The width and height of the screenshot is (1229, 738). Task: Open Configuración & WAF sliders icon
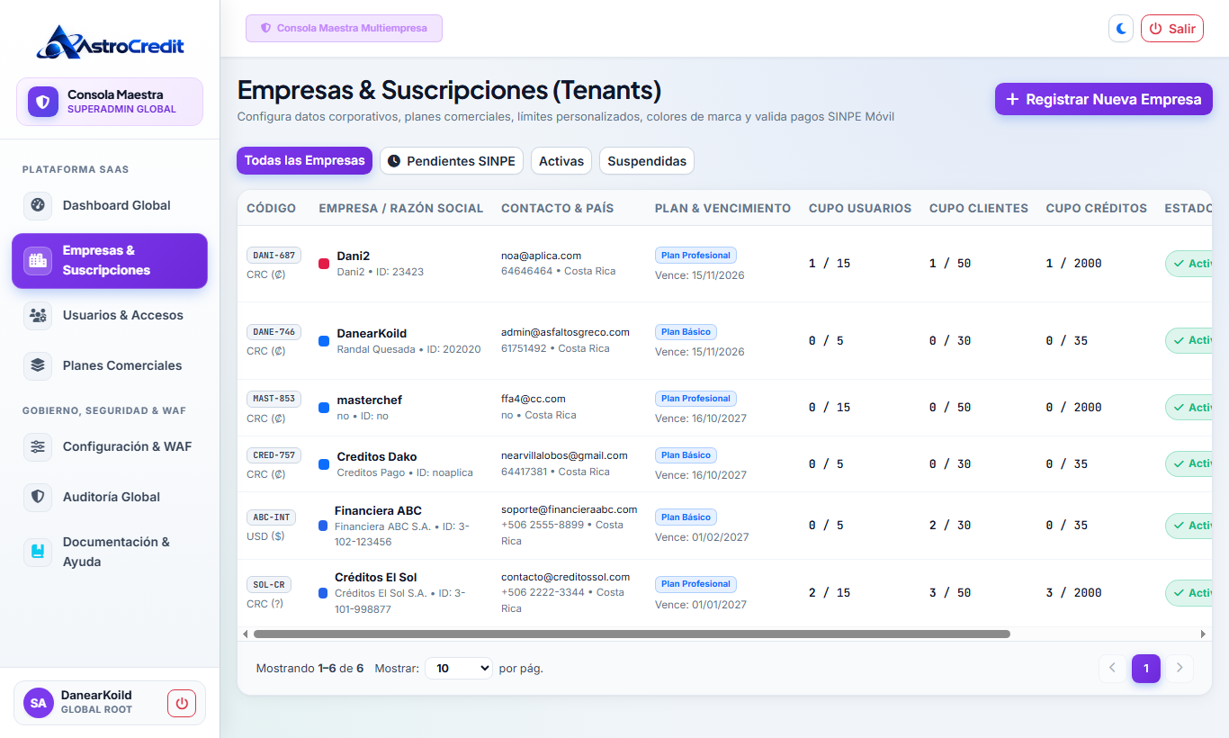point(38,446)
